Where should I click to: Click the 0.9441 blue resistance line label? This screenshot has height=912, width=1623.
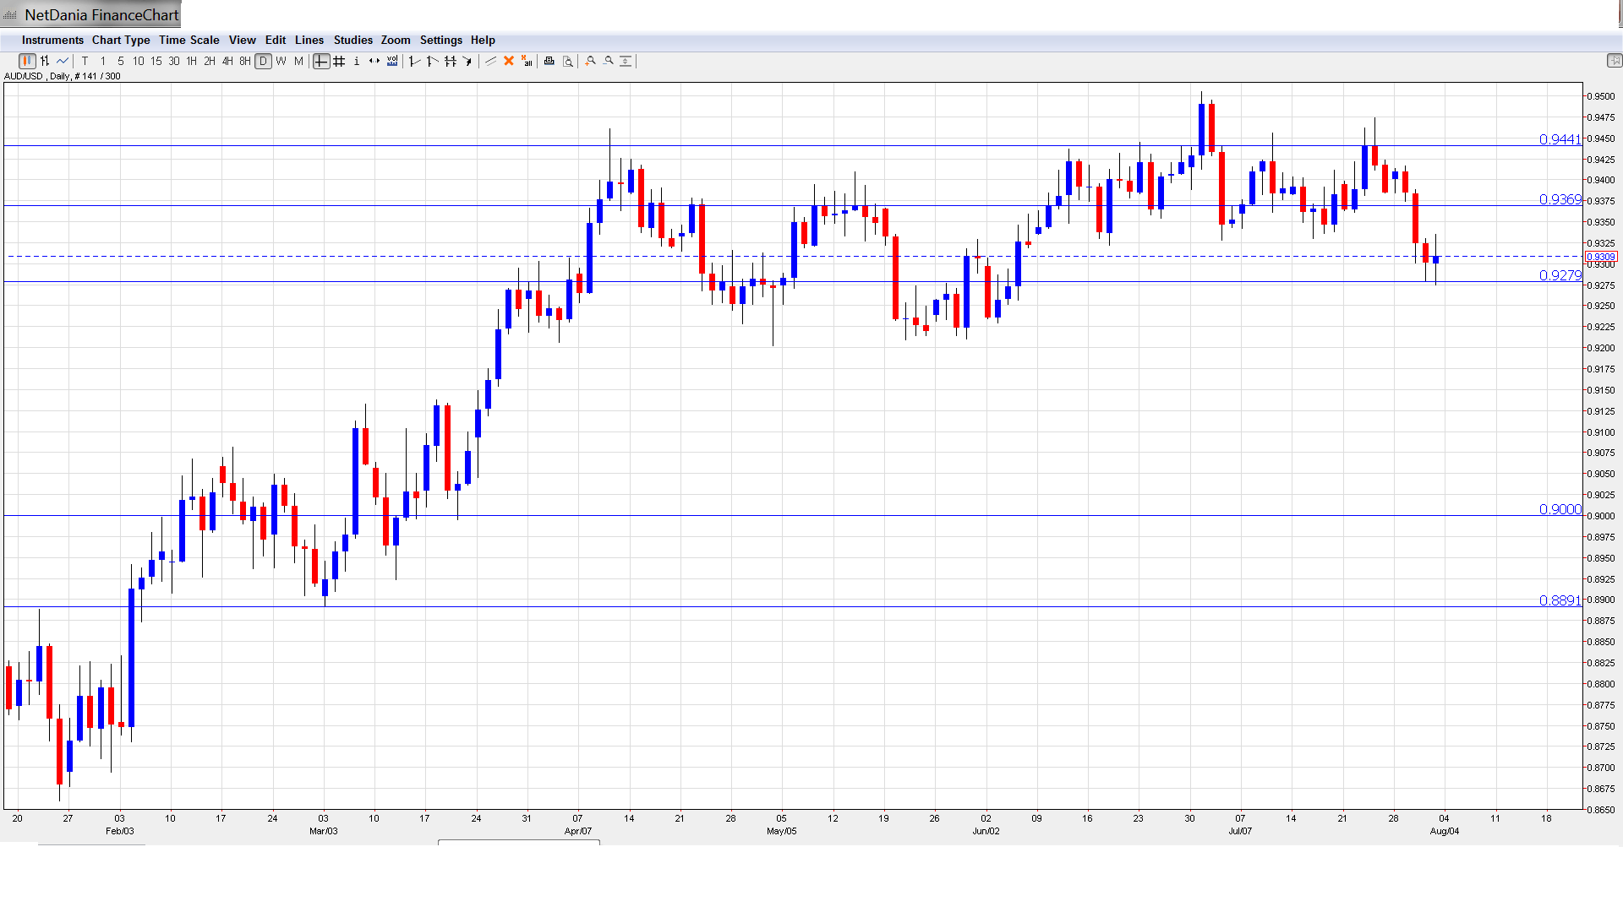(x=1560, y=139)
